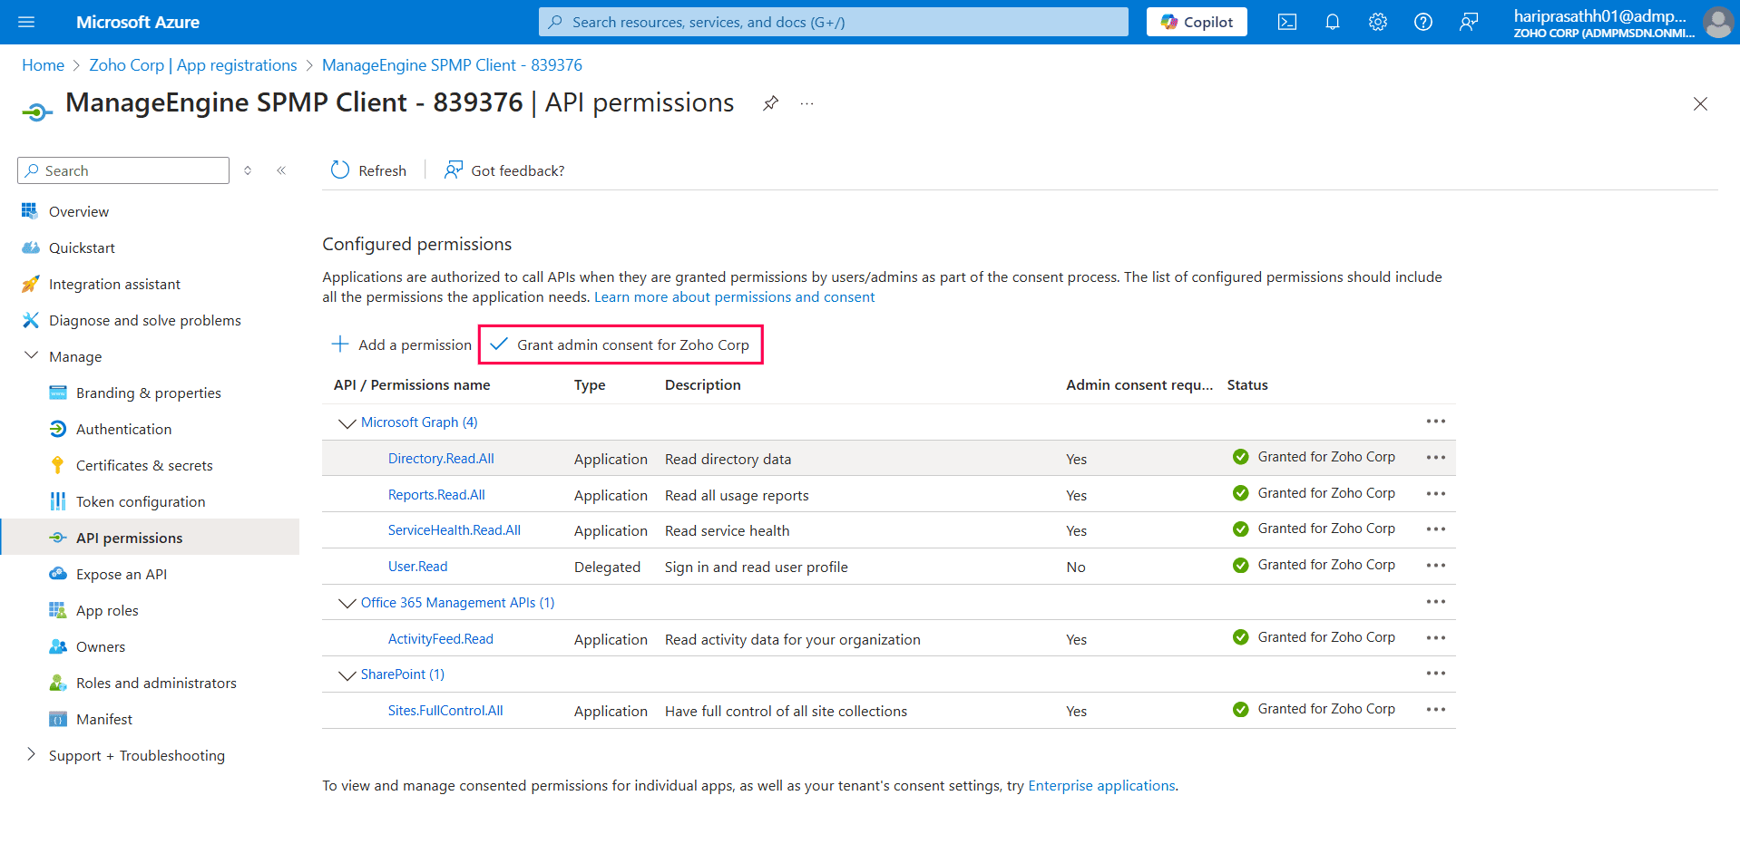This screenshot has width=1740, height=844.
Task: Click the Refresh button
Action: click(368, 170)
